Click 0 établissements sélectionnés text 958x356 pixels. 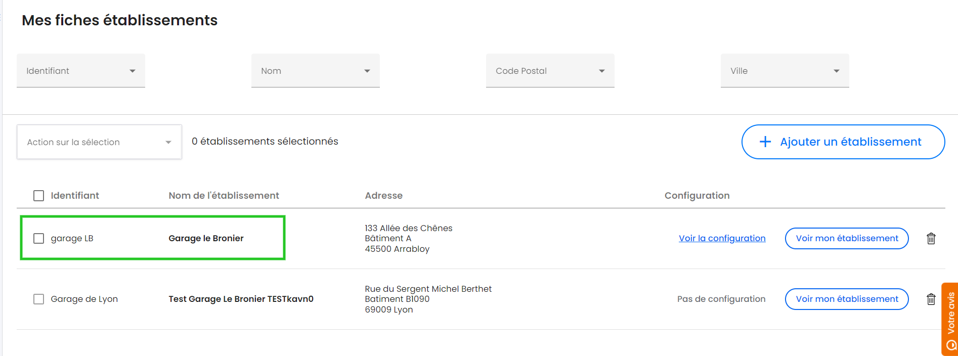[x=265, y=141]
